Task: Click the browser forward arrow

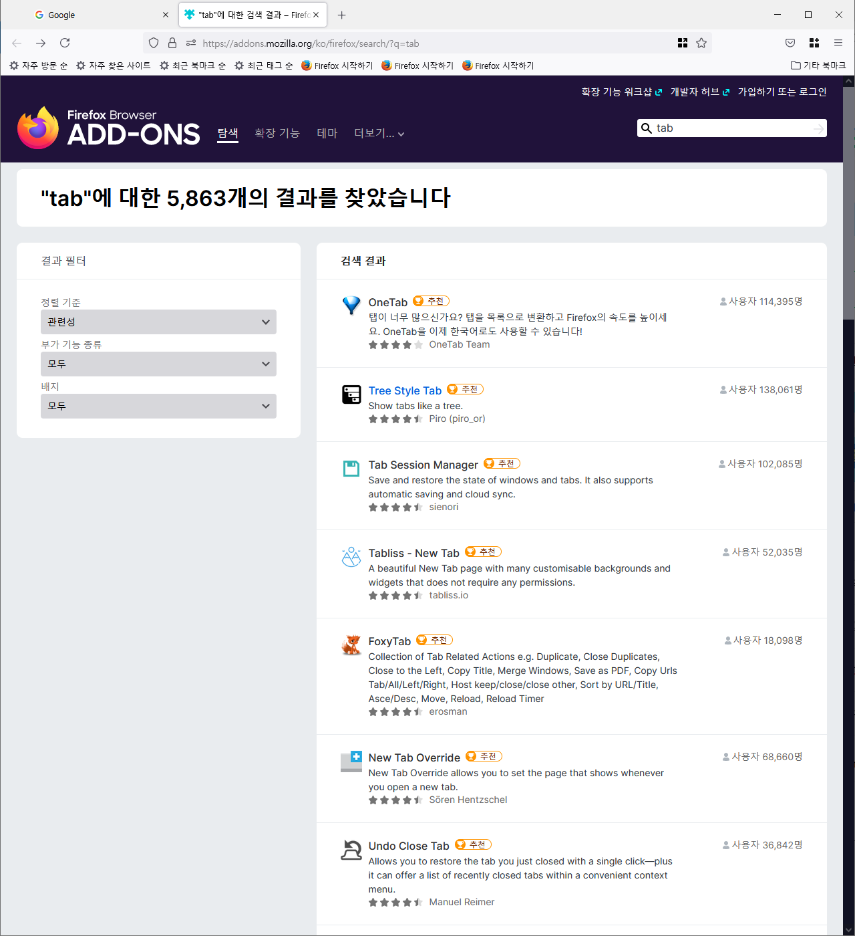Action: point(41,43)
